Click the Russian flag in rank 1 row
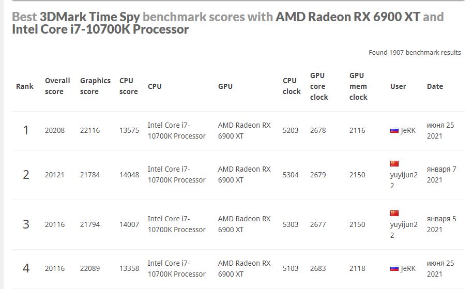 tap(394, 131)
